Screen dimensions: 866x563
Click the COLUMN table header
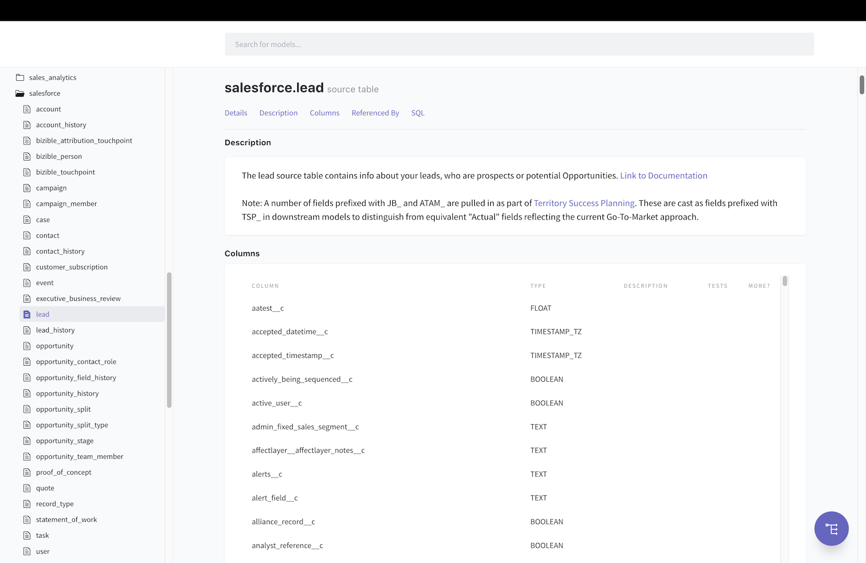[265, 286]
